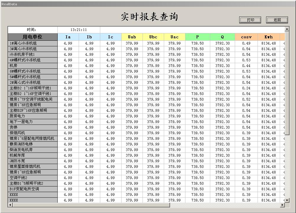The image size is (296, 213).
Task: Select the cosv column header
Action: tap(246, 37)
